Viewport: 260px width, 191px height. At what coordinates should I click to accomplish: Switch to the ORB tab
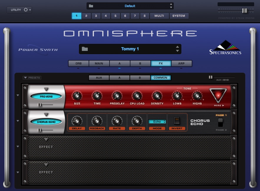tap(78, 63)
